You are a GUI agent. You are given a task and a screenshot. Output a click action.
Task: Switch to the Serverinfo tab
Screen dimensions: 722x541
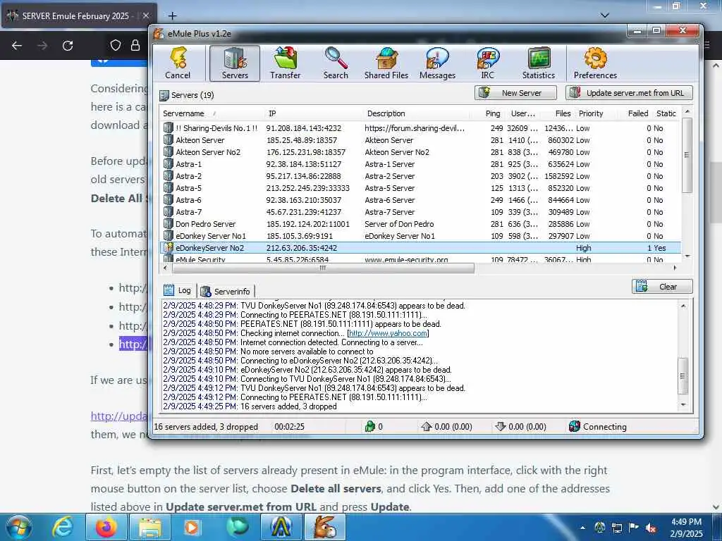(226, 291)
